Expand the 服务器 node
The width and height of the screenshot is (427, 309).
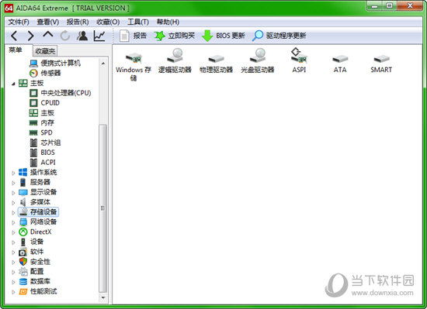click(13, 183)
